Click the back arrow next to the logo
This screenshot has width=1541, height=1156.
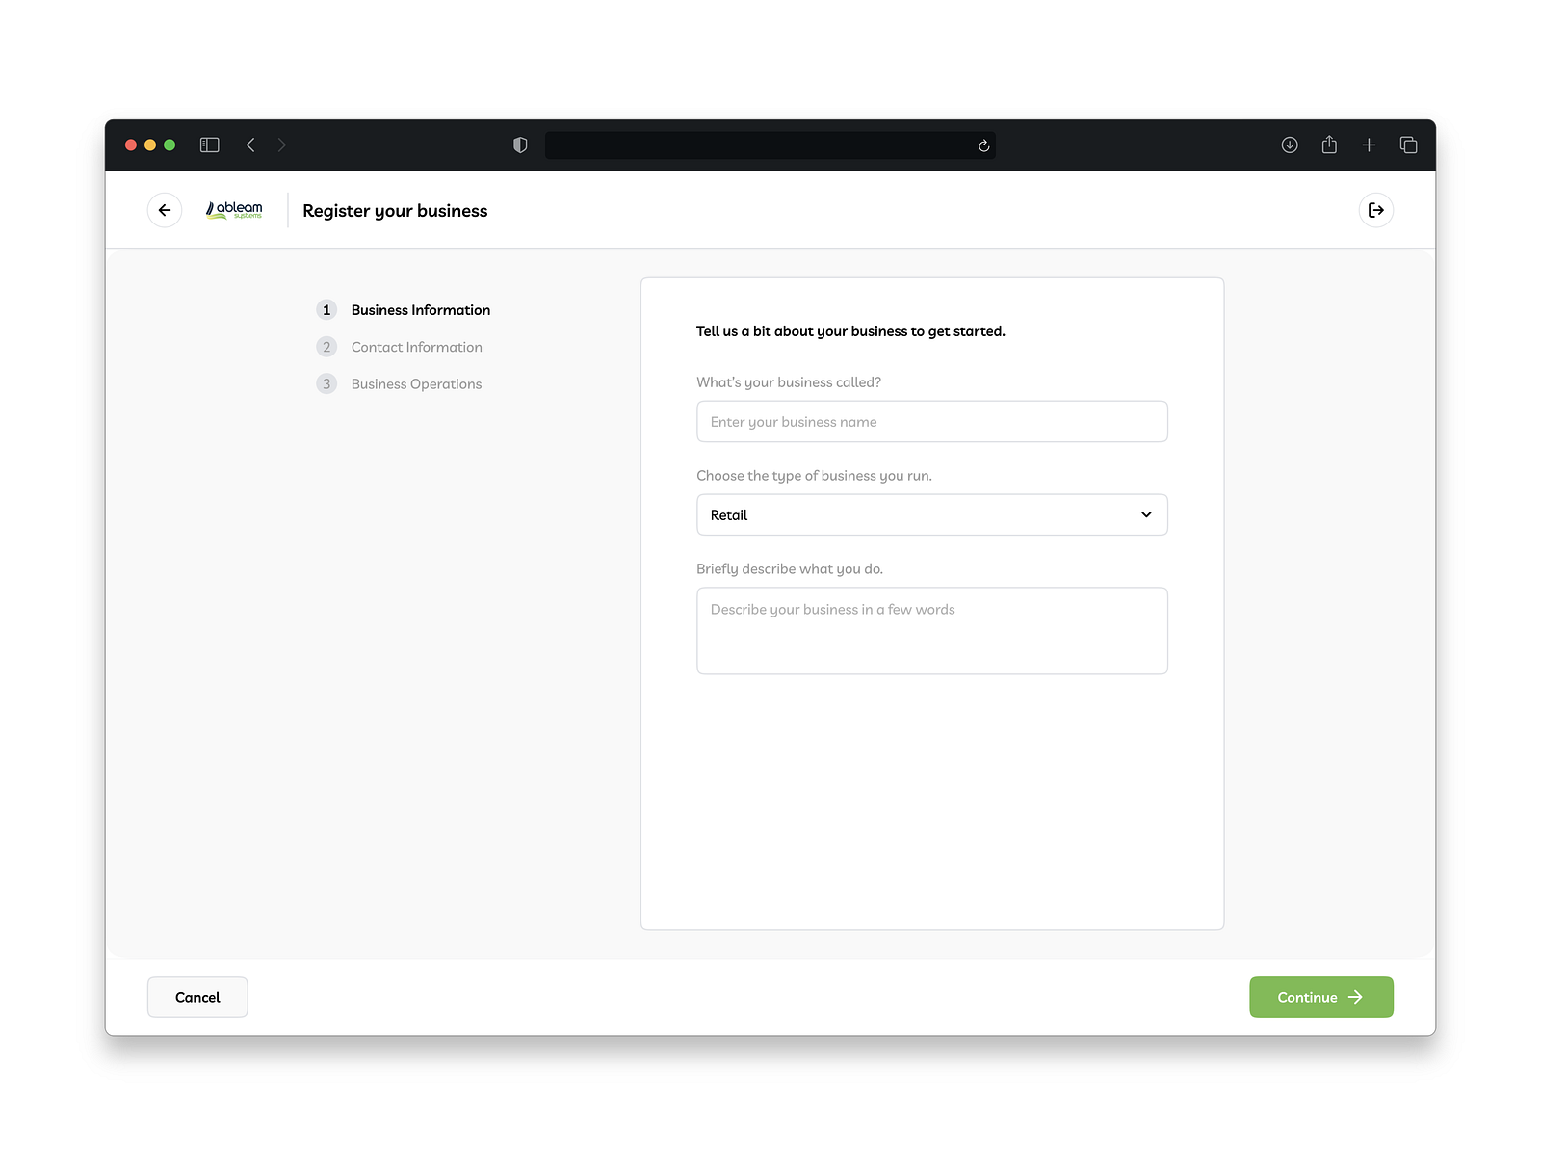tap(164, 210)
